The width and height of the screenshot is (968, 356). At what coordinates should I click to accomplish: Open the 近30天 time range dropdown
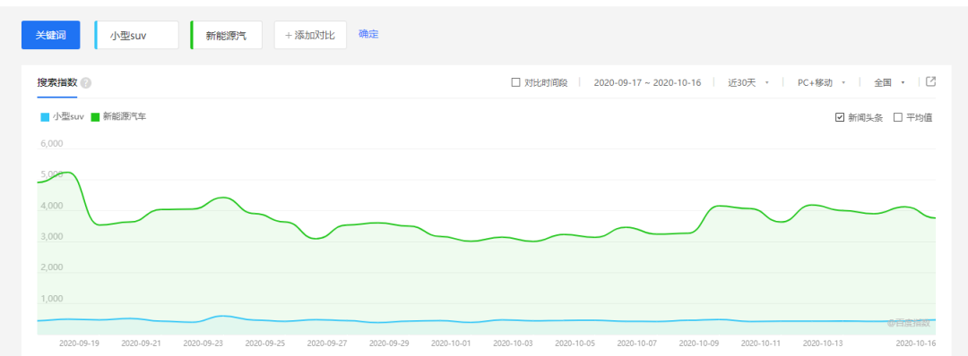(x=748, y=82)
